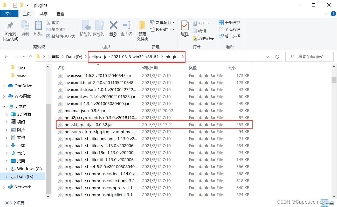Image resolution: width=337 pixels, height=207 pixels.
Task: Expand the WPS网盘 tree node
Action: (4, 96)
